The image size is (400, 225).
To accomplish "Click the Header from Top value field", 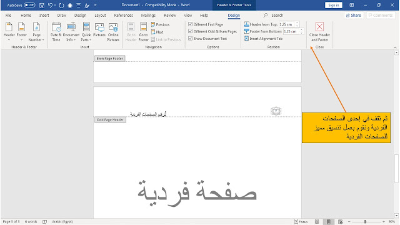I will pos(287,24).
